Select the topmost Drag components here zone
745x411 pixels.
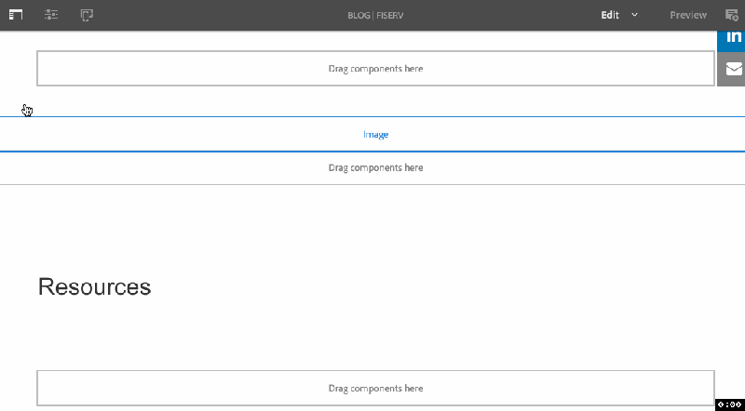(x=375, y=68)
